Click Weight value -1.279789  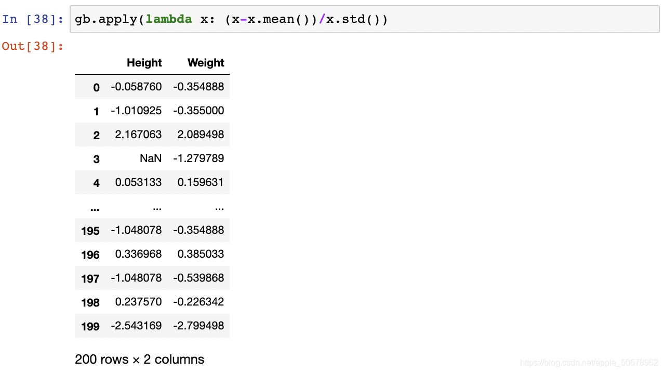[x=198, y=158]
